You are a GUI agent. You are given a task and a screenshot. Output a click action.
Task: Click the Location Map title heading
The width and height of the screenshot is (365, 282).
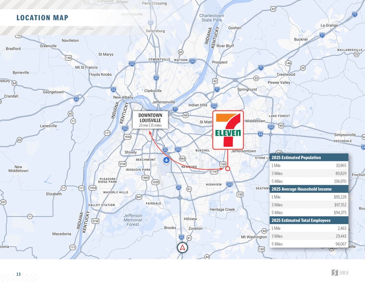[42, 18]
